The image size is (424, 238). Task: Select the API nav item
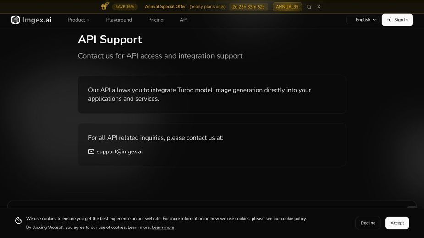tap(184, 20)
